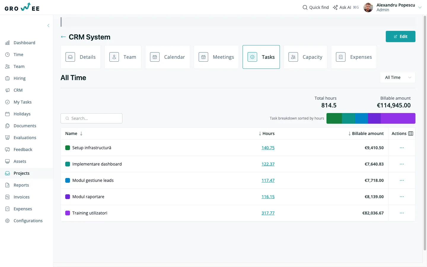Screen dimensions: 427x267
Task: Click the Edit button
Action: point(401,36)
